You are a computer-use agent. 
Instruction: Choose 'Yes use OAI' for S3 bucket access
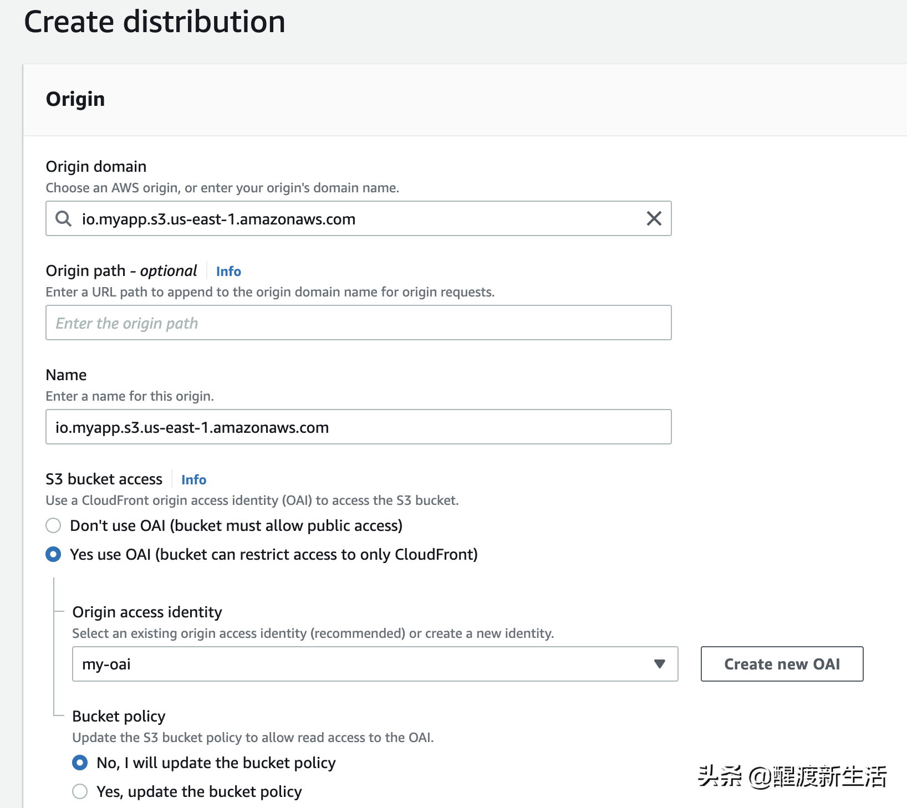coord(53,554)
